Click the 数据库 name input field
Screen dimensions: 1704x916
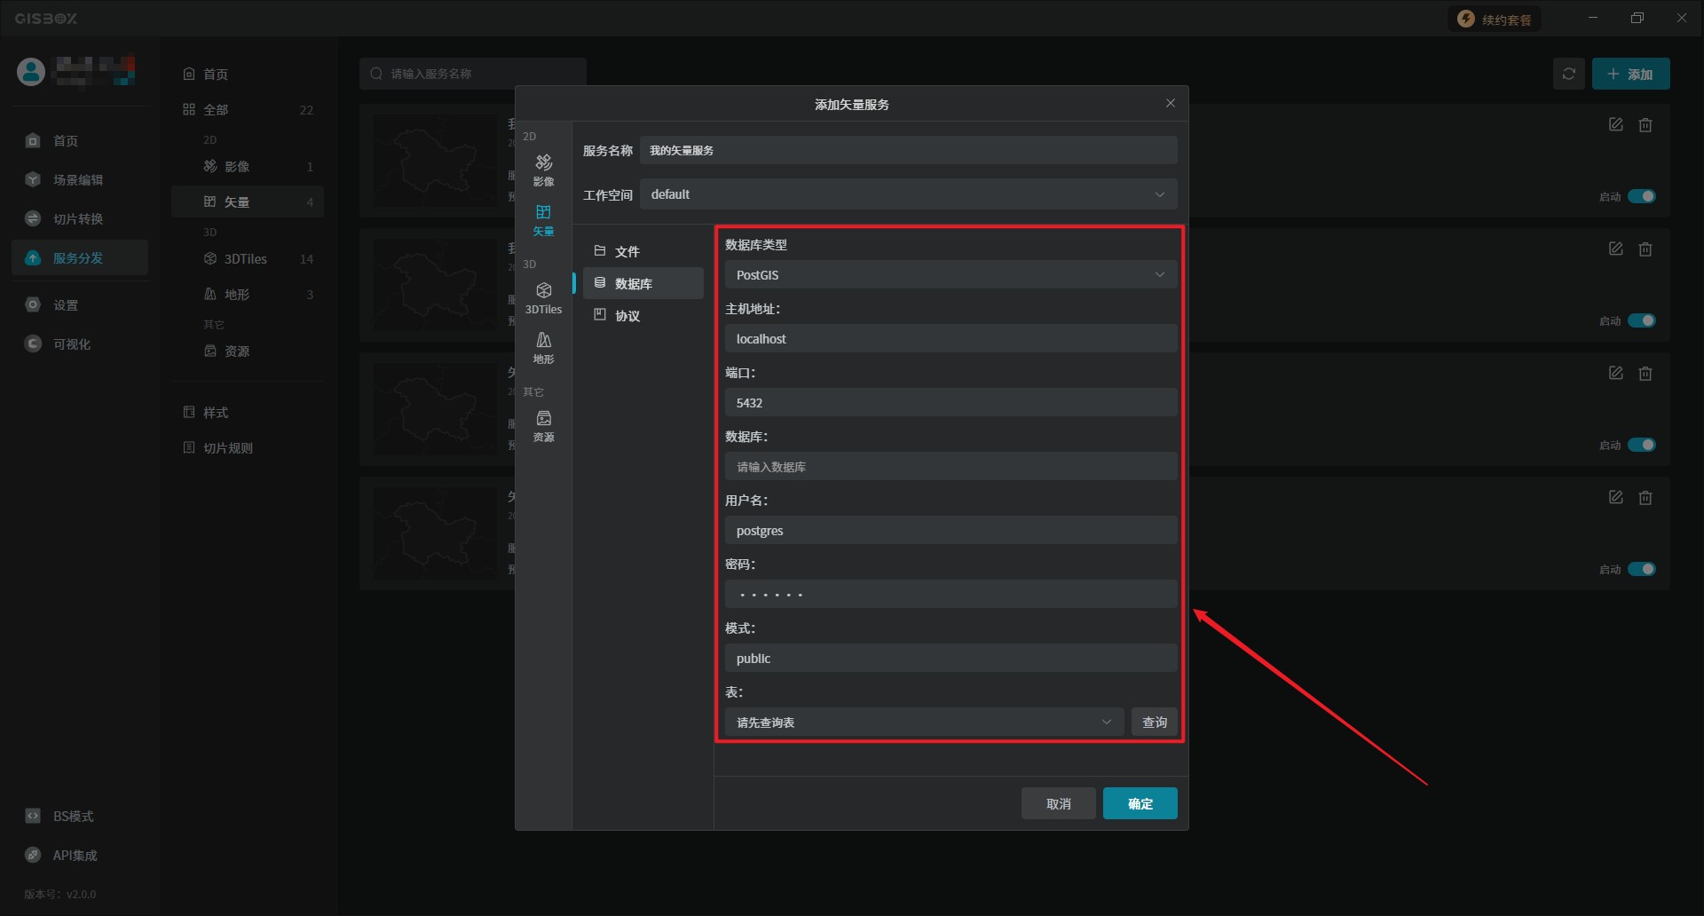950,467
